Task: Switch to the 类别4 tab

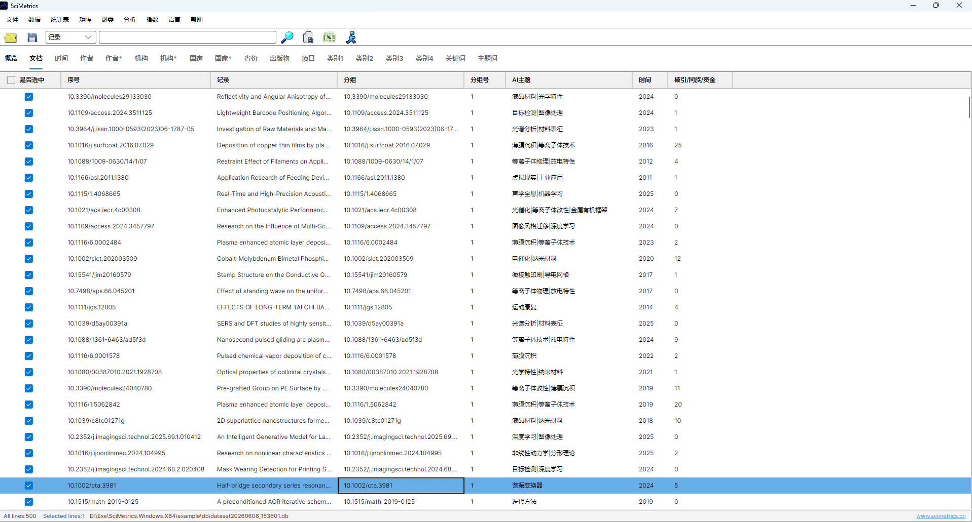Action: pyautogui.click(x=424, y=58)
